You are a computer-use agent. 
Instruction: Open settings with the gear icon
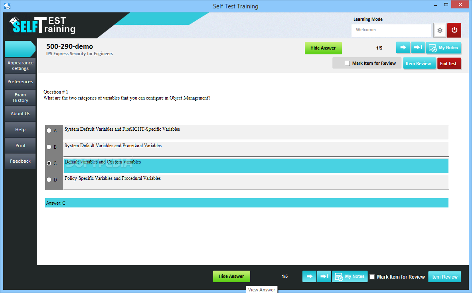coord(440,30)
